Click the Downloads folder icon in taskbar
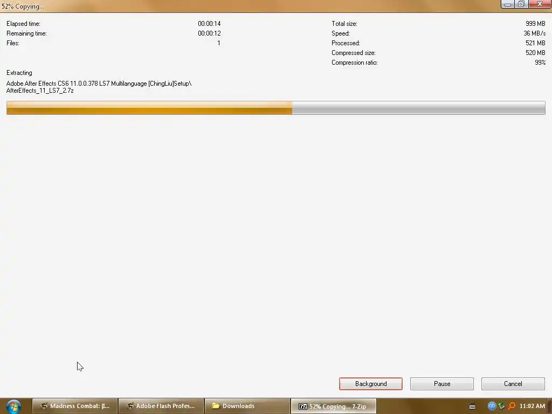552x414 pixels. (216, 406)
